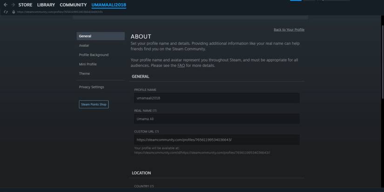The height and width of the screenshot is (192, 384).
Task: Go forward with the right arrow icon
Action: click(13, 5)
